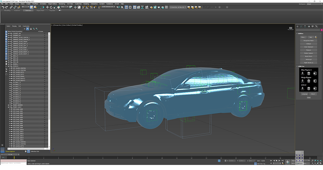Image resolution: width=323 pixels, height=170 pixels.
Task: Activate the Select and Scale tool
Action: pyautogui.click(x=55, y=7)
